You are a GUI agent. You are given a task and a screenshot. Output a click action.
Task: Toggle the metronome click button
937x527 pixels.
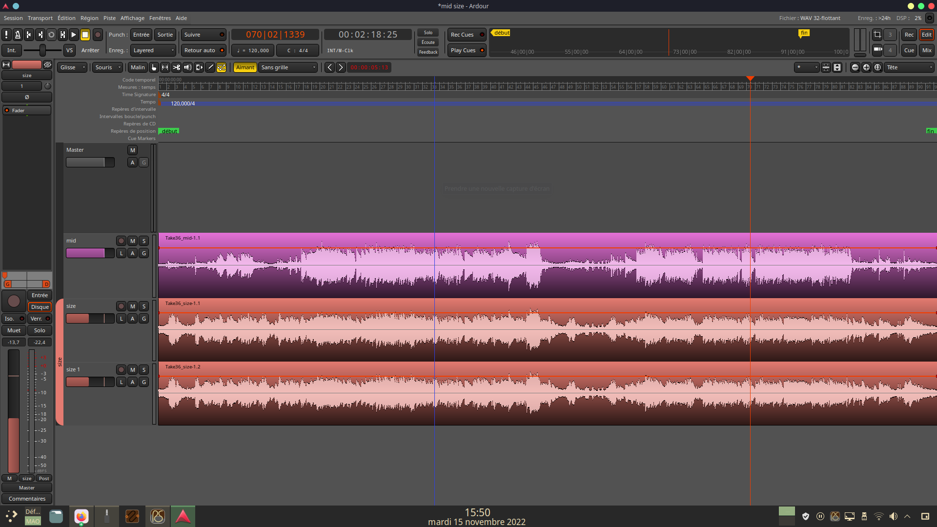click(18, 35)
